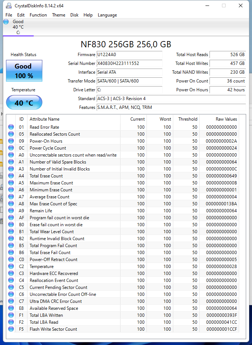Image resolution: width=252 pixels, height=345 pixels.
Task: Open the Function menu
Action: (x=38, y=15)
